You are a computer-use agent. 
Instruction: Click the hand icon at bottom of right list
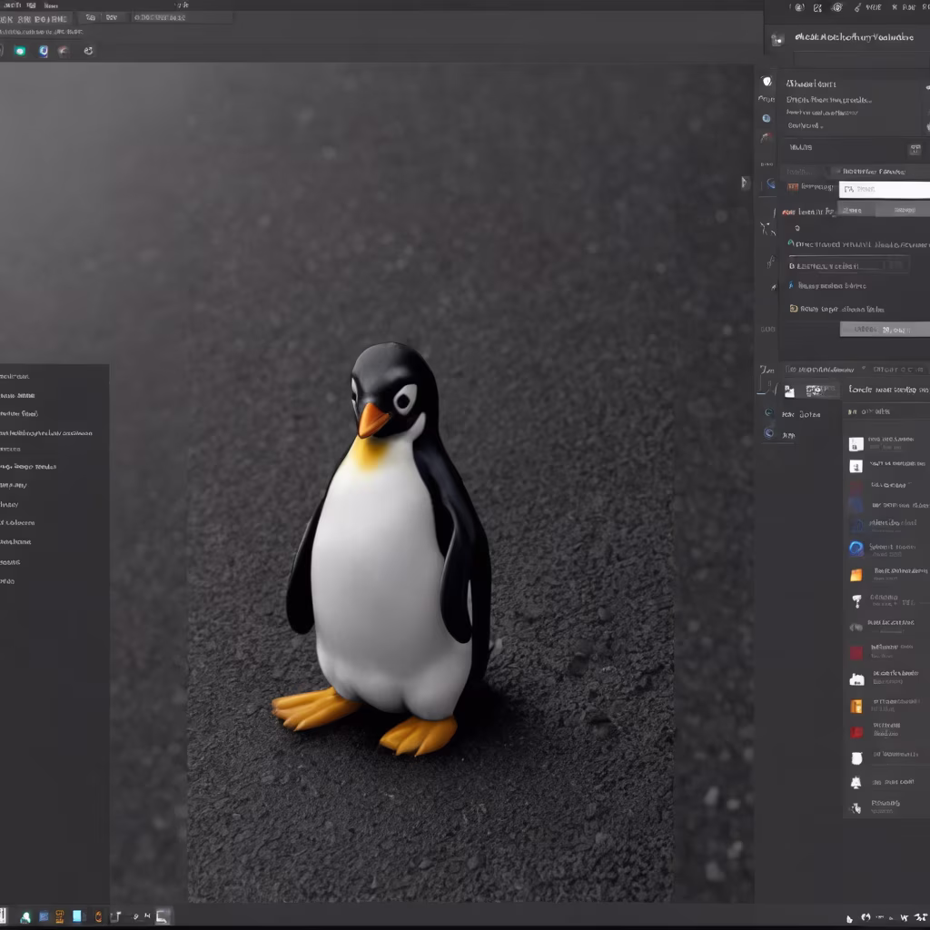(856, 807)
